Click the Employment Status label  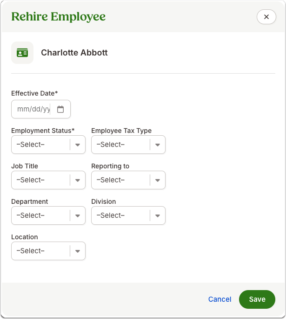tap(43, 131)
